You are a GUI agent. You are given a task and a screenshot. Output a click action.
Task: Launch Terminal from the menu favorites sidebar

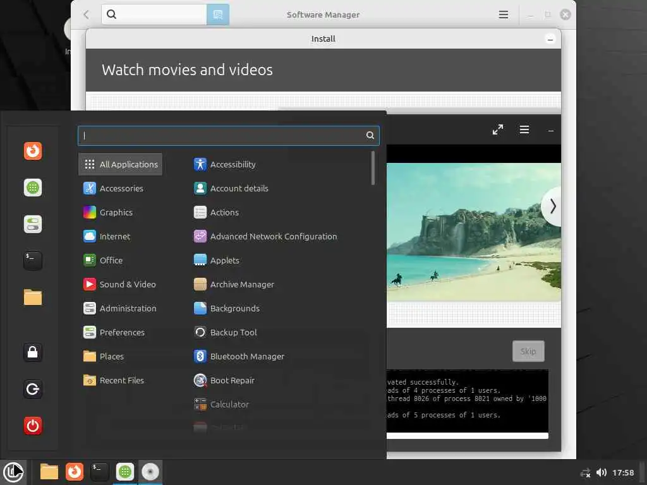tap(33, 261)
